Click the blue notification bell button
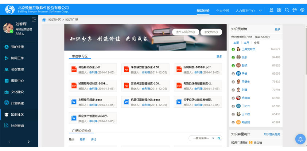 point(300,139)
